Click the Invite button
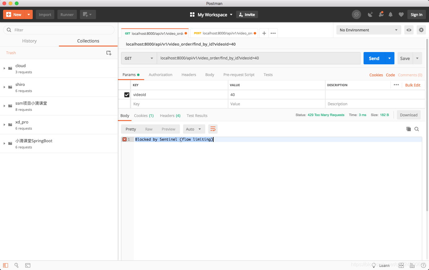The width and height of the screenshot is (429, 270). click(247, 14)
